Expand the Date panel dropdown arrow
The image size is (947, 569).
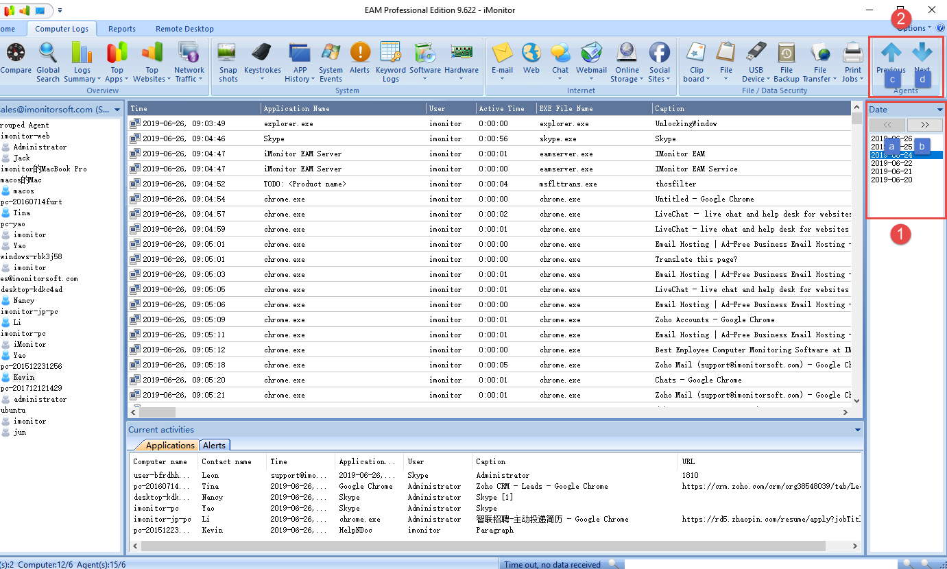[x=939, y=110]
